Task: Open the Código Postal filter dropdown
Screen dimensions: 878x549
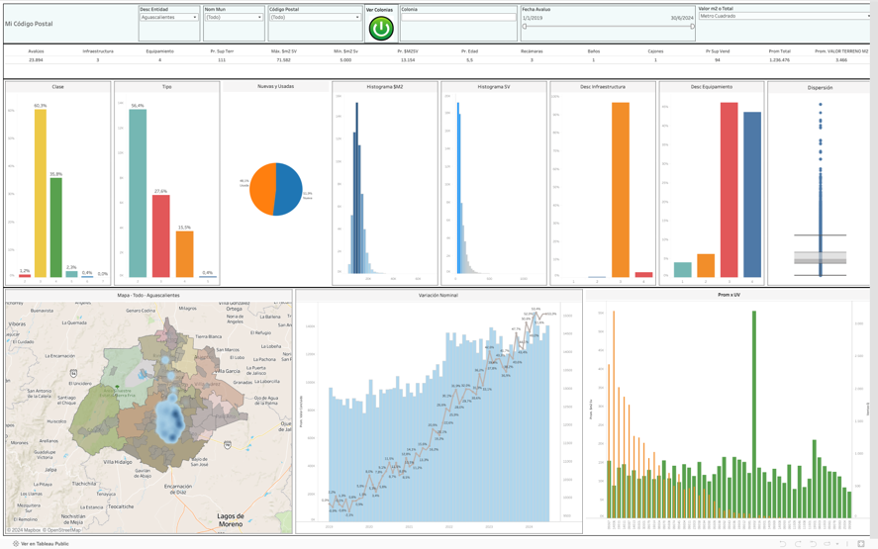Action: click(x=315, y=18)
